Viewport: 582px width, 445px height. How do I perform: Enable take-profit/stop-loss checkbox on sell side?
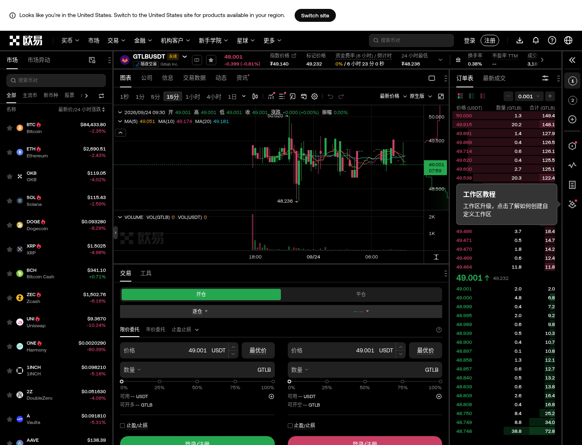click(290, 426)
